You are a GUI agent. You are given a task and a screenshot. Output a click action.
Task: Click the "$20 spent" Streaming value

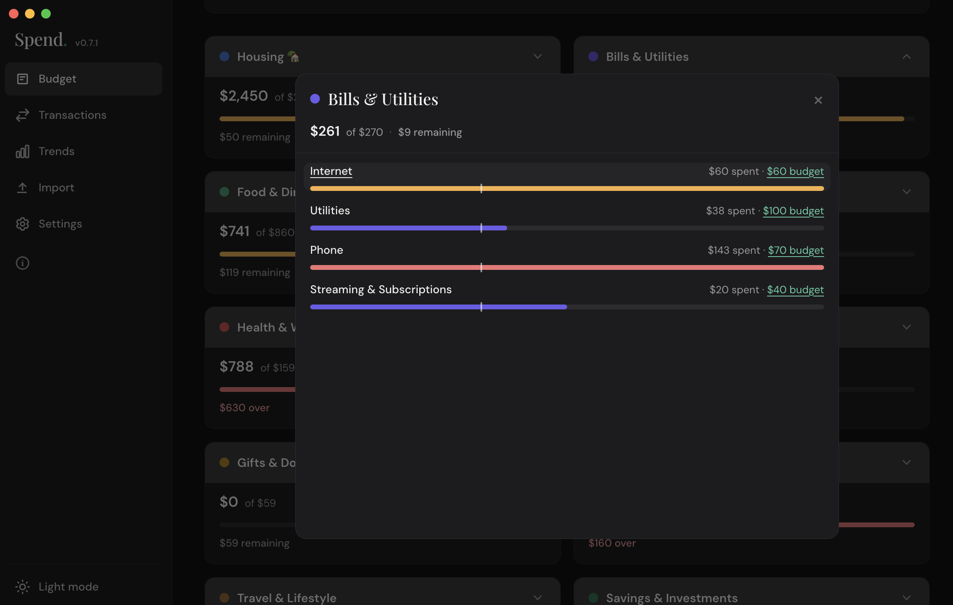click(x=734, y=290)
